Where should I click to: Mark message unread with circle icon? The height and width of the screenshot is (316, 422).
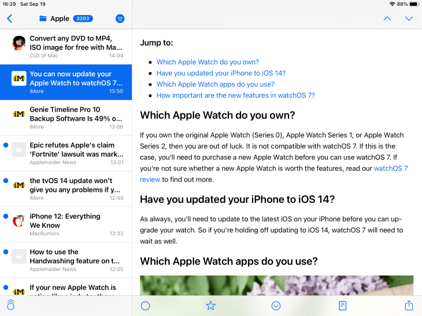[x=145, y=306]
